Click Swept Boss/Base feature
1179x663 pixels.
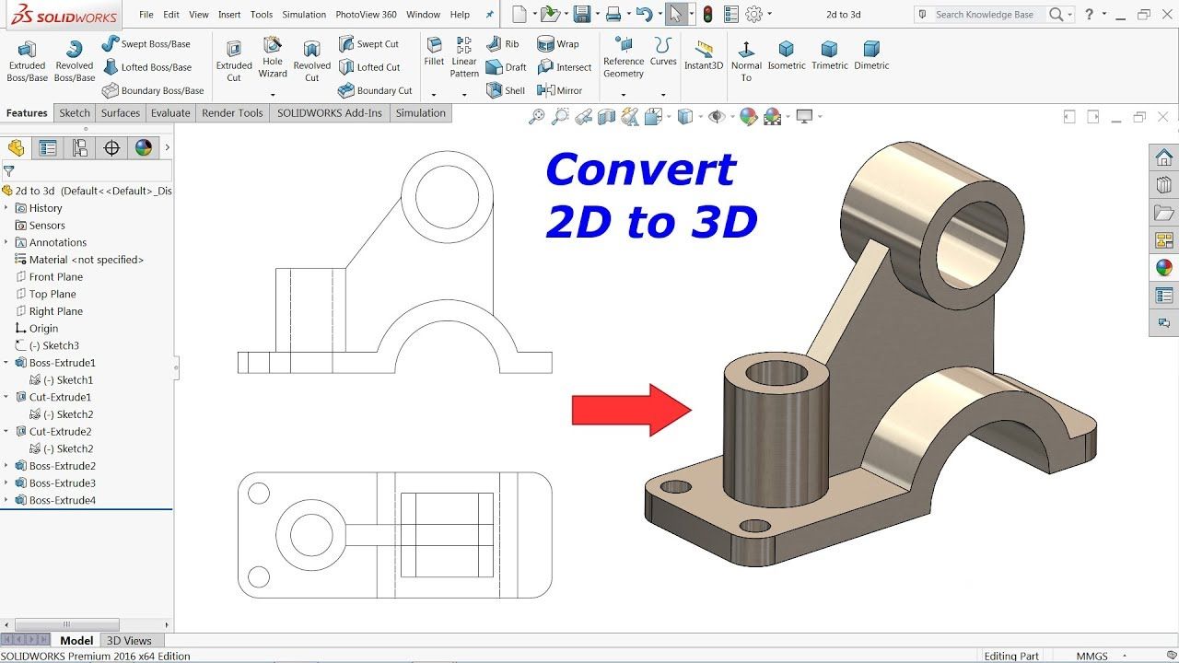tap(146, 43)
